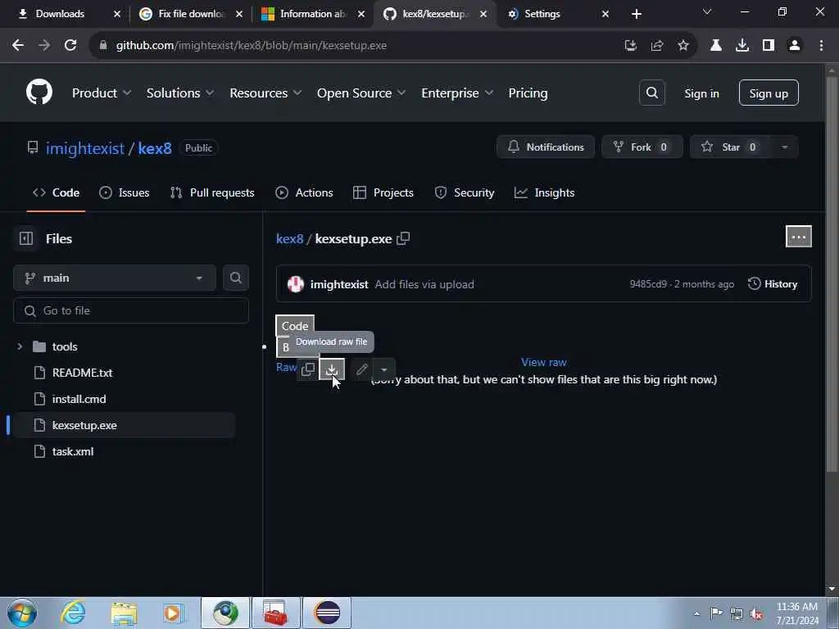Open the Pull requests tab
Screen dimensions: 839x629
tap(212, 192)
